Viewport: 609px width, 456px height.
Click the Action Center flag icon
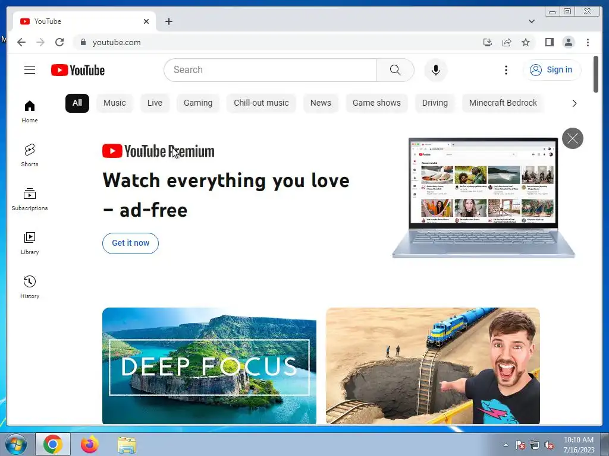pyautogui.click(x=520, y=445)
